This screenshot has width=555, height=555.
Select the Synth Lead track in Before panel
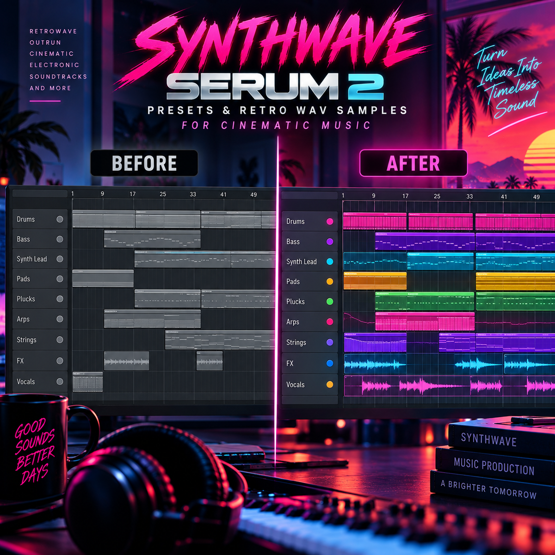[40, 259]
